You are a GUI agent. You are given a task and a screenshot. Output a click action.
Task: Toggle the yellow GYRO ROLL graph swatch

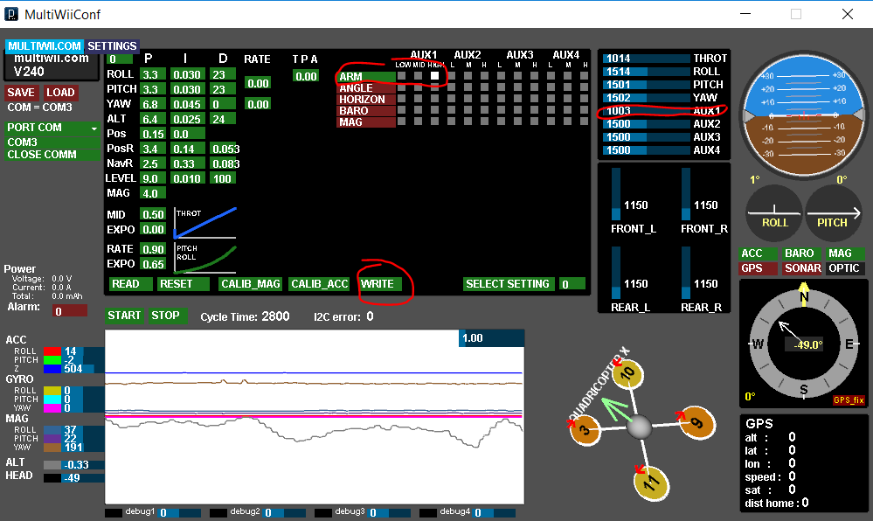click(x=52, y=391)
